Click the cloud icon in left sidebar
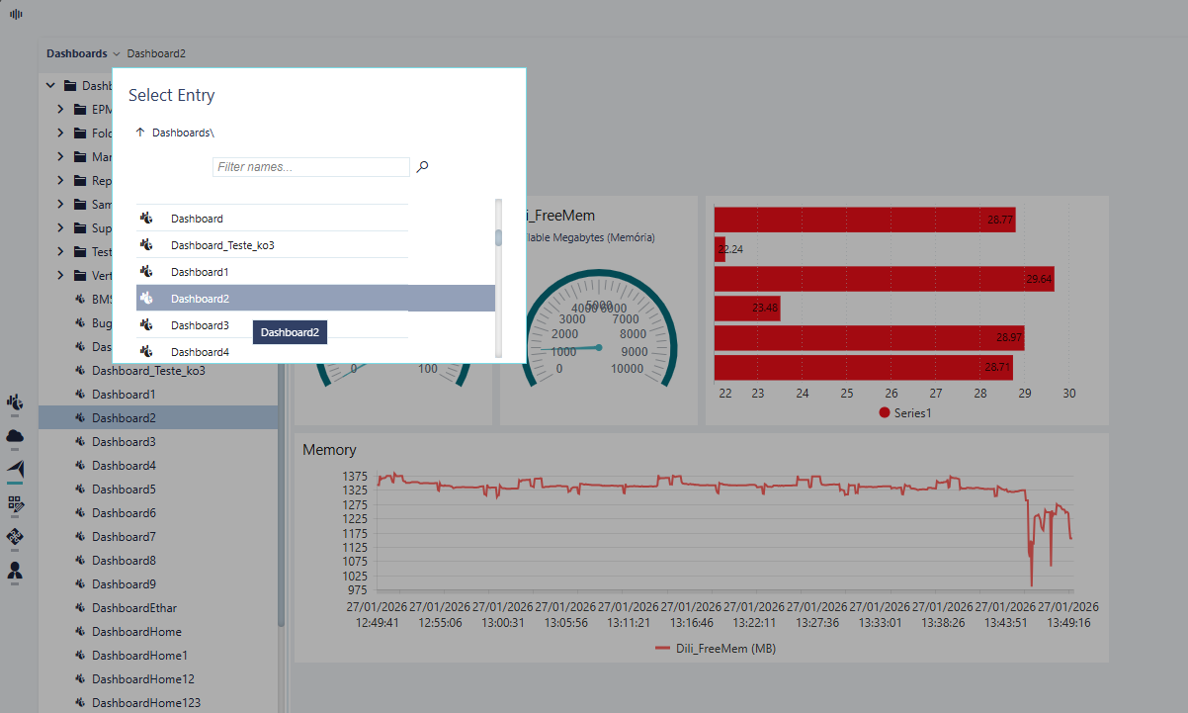This screenshot has height=713, width=1188. click(x=15, y=436)
